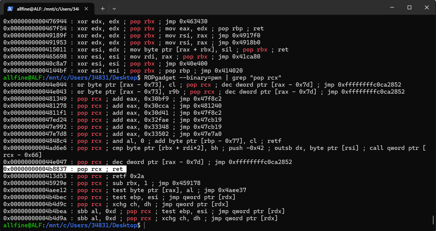
Task: Click the text "jmp 0x463430"
Action: click(186, 21)
